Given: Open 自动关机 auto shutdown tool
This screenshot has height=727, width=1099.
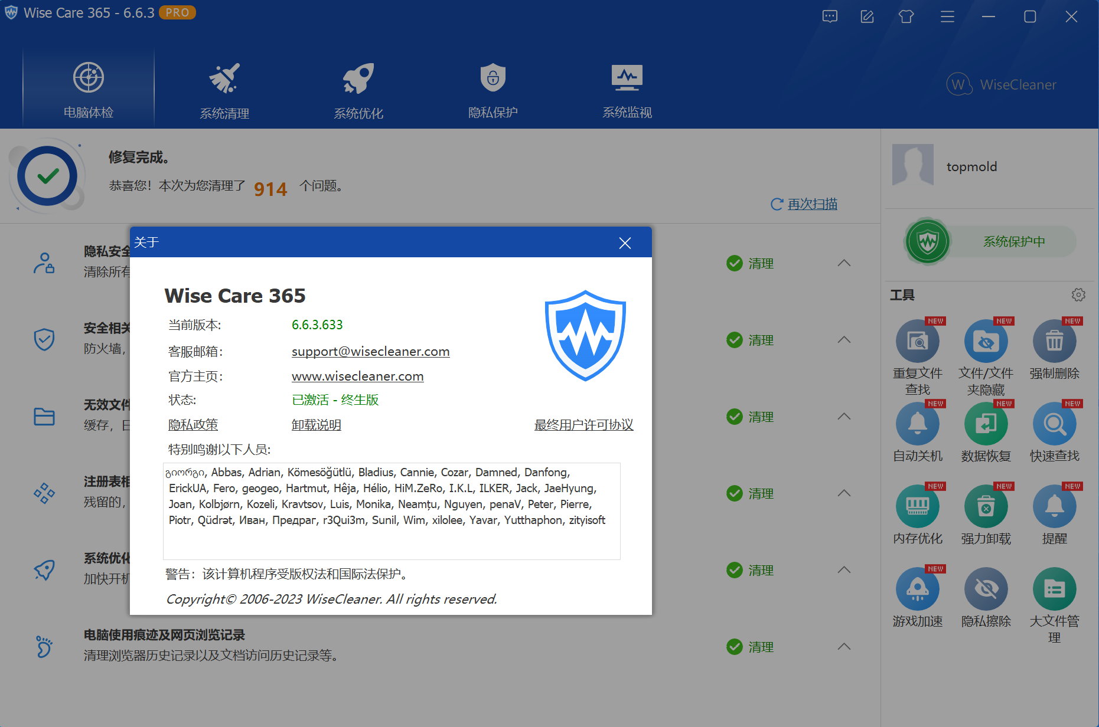Looking at the screenshot, I should [x=918, y=432].
